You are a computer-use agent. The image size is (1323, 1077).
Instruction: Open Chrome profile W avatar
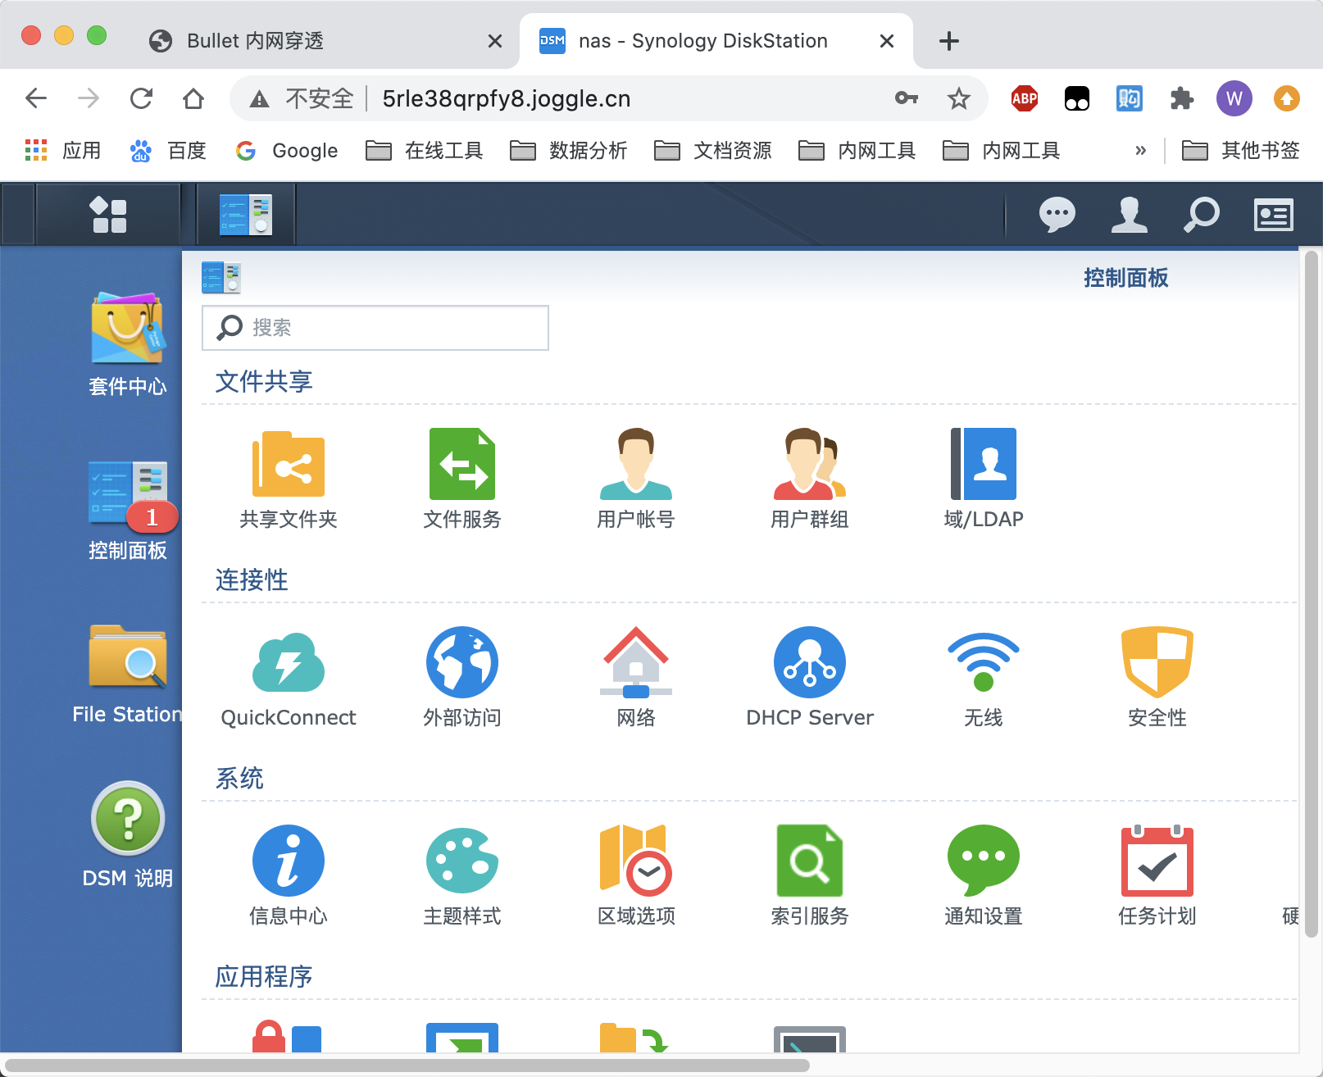tap(1234, 99)
